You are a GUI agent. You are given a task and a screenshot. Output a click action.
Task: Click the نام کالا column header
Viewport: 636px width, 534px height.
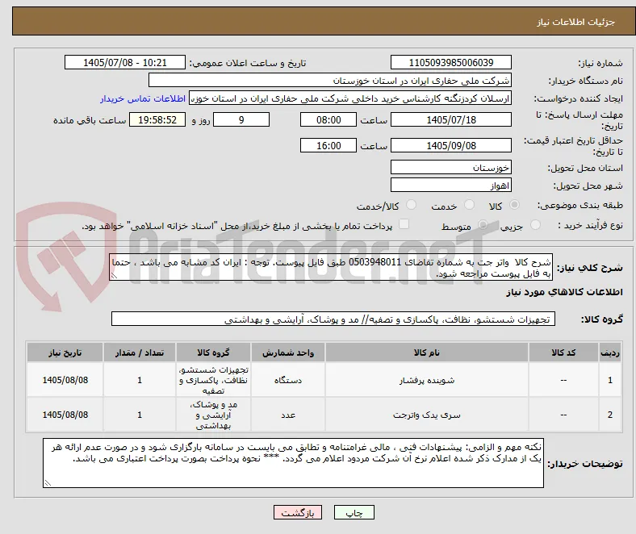427,353
